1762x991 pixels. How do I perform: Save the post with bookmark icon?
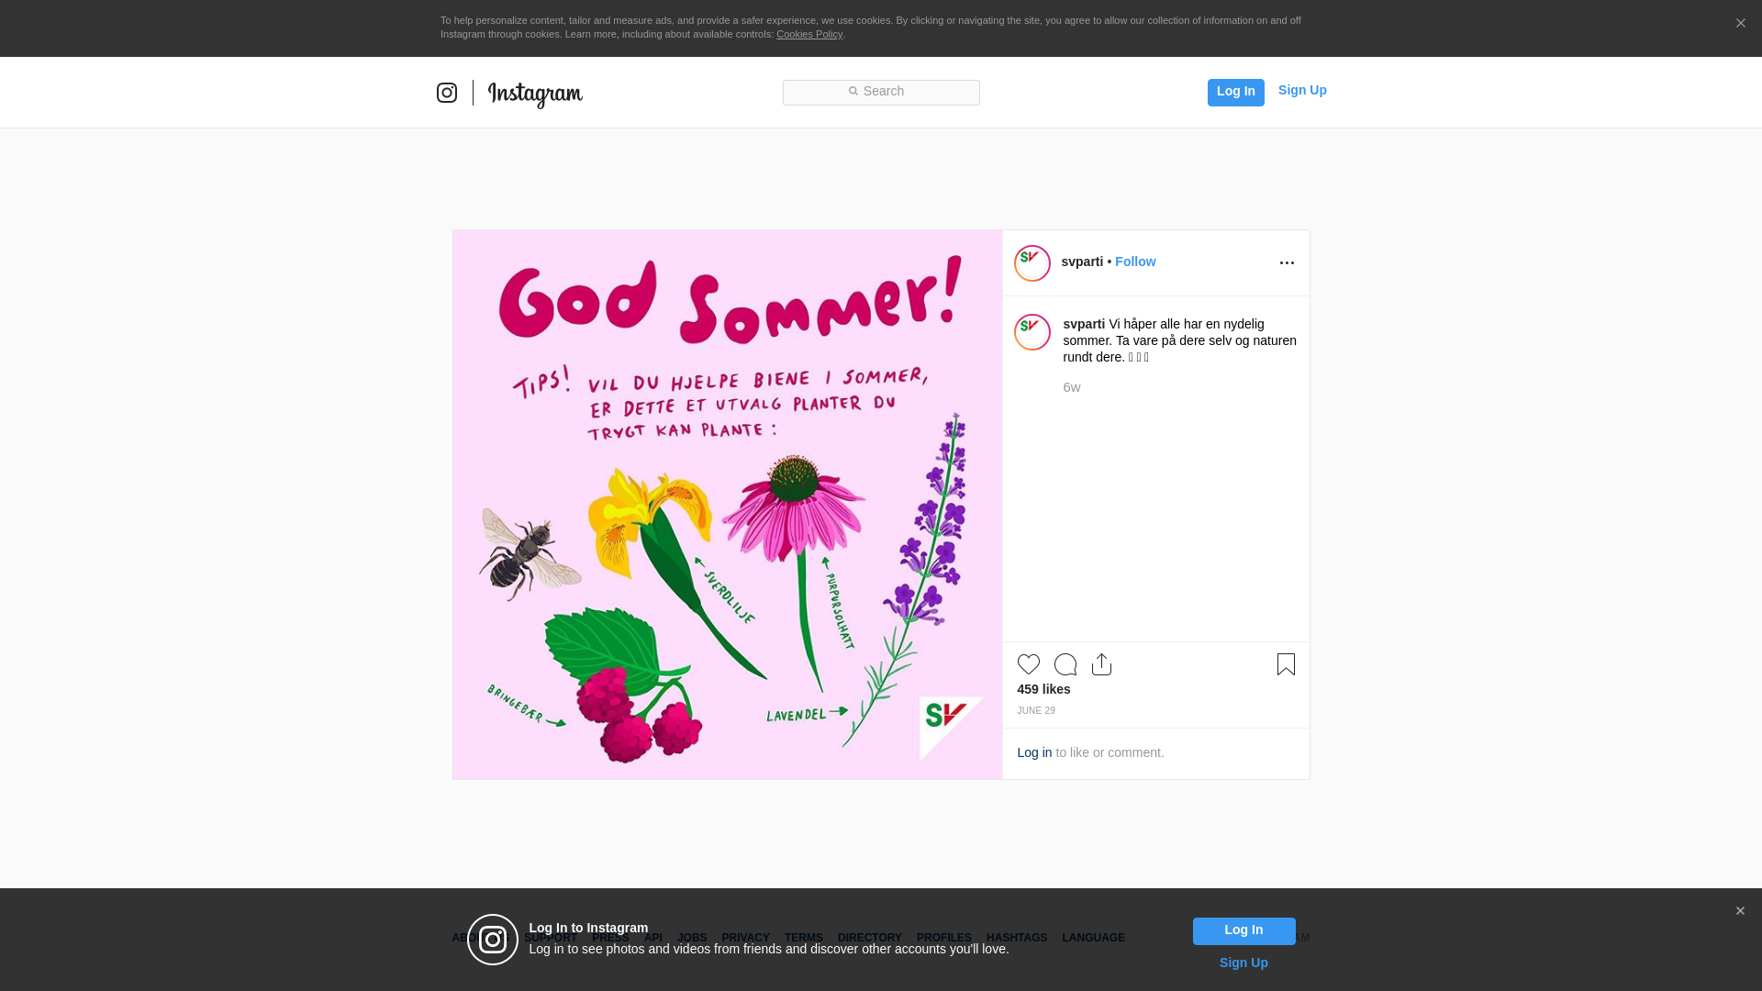point(1286,664)
